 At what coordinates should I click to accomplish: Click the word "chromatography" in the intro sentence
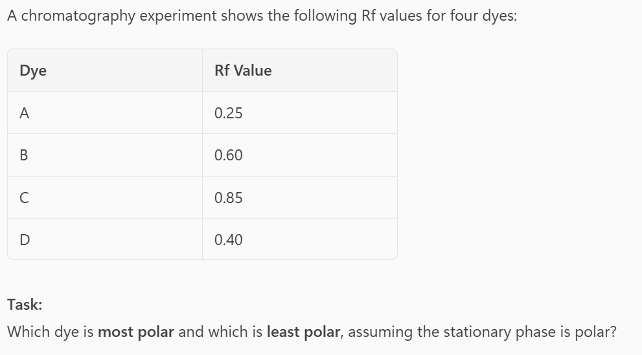pyautogui.click(x=81, y=17)
